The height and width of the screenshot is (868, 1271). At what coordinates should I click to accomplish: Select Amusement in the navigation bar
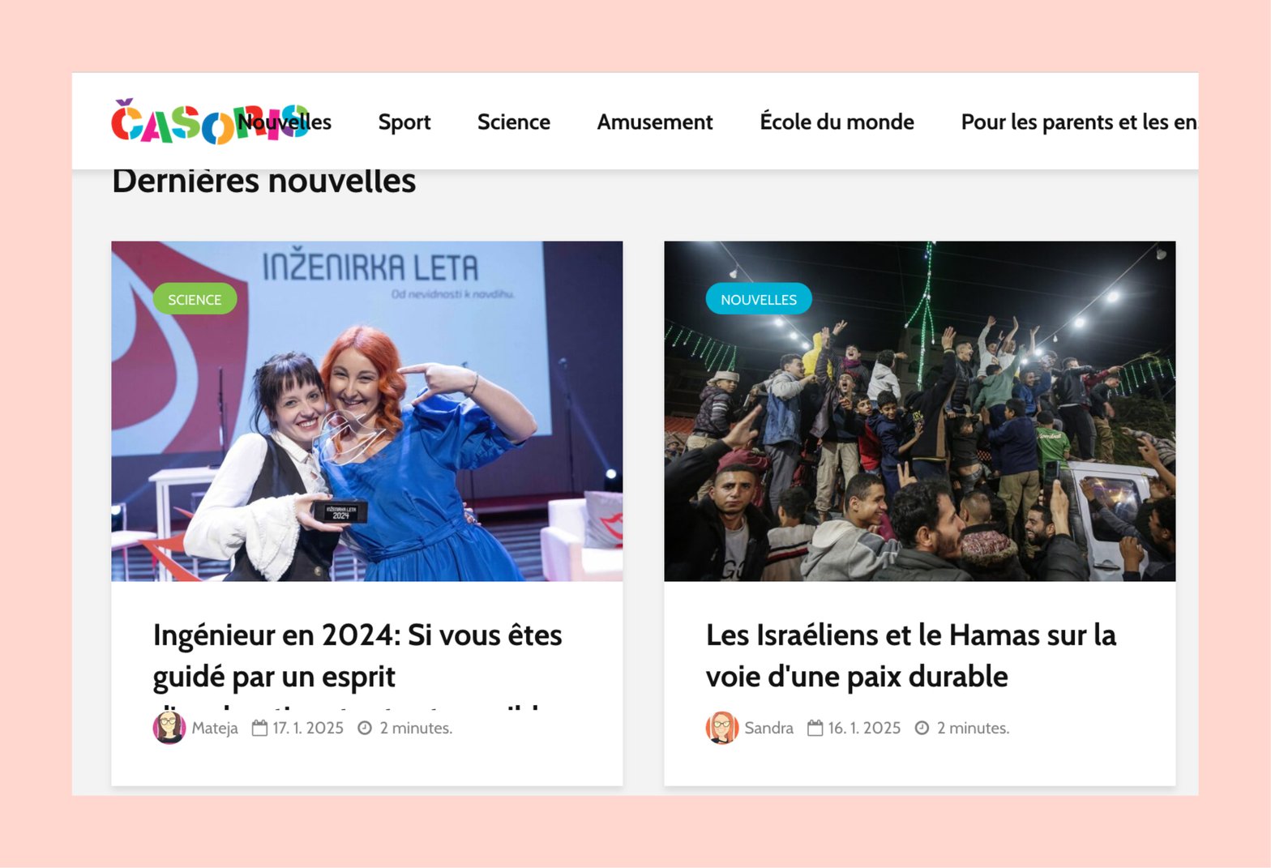coord(655,122)
